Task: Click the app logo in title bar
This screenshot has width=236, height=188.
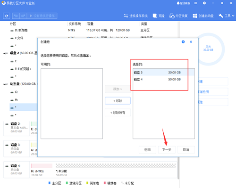Action: pyautogui.click(x=3, y=3)
